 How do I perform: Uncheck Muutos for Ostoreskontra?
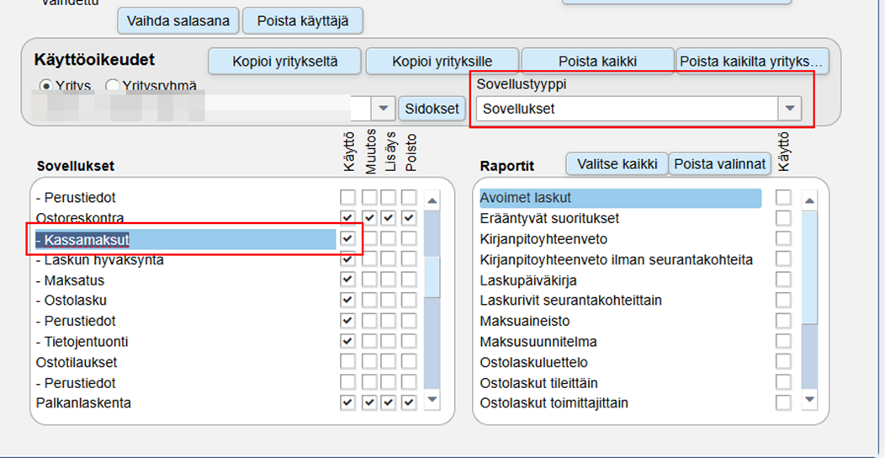point(368,218)
